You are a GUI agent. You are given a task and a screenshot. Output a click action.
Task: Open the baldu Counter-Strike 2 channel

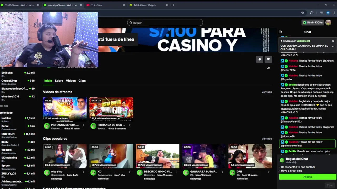[18, 143]
